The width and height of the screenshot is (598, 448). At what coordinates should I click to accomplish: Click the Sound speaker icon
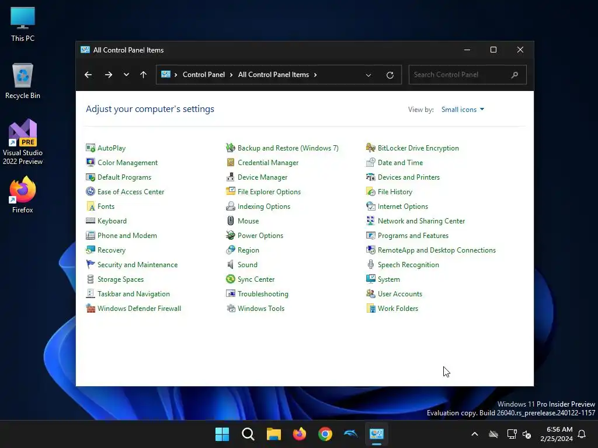point(230,264)
